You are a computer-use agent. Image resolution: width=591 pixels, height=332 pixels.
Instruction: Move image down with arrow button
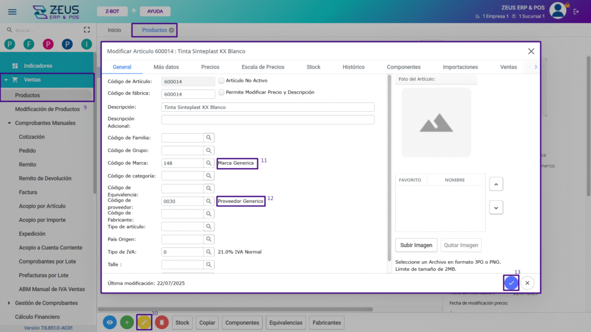[x=496, y=207]
